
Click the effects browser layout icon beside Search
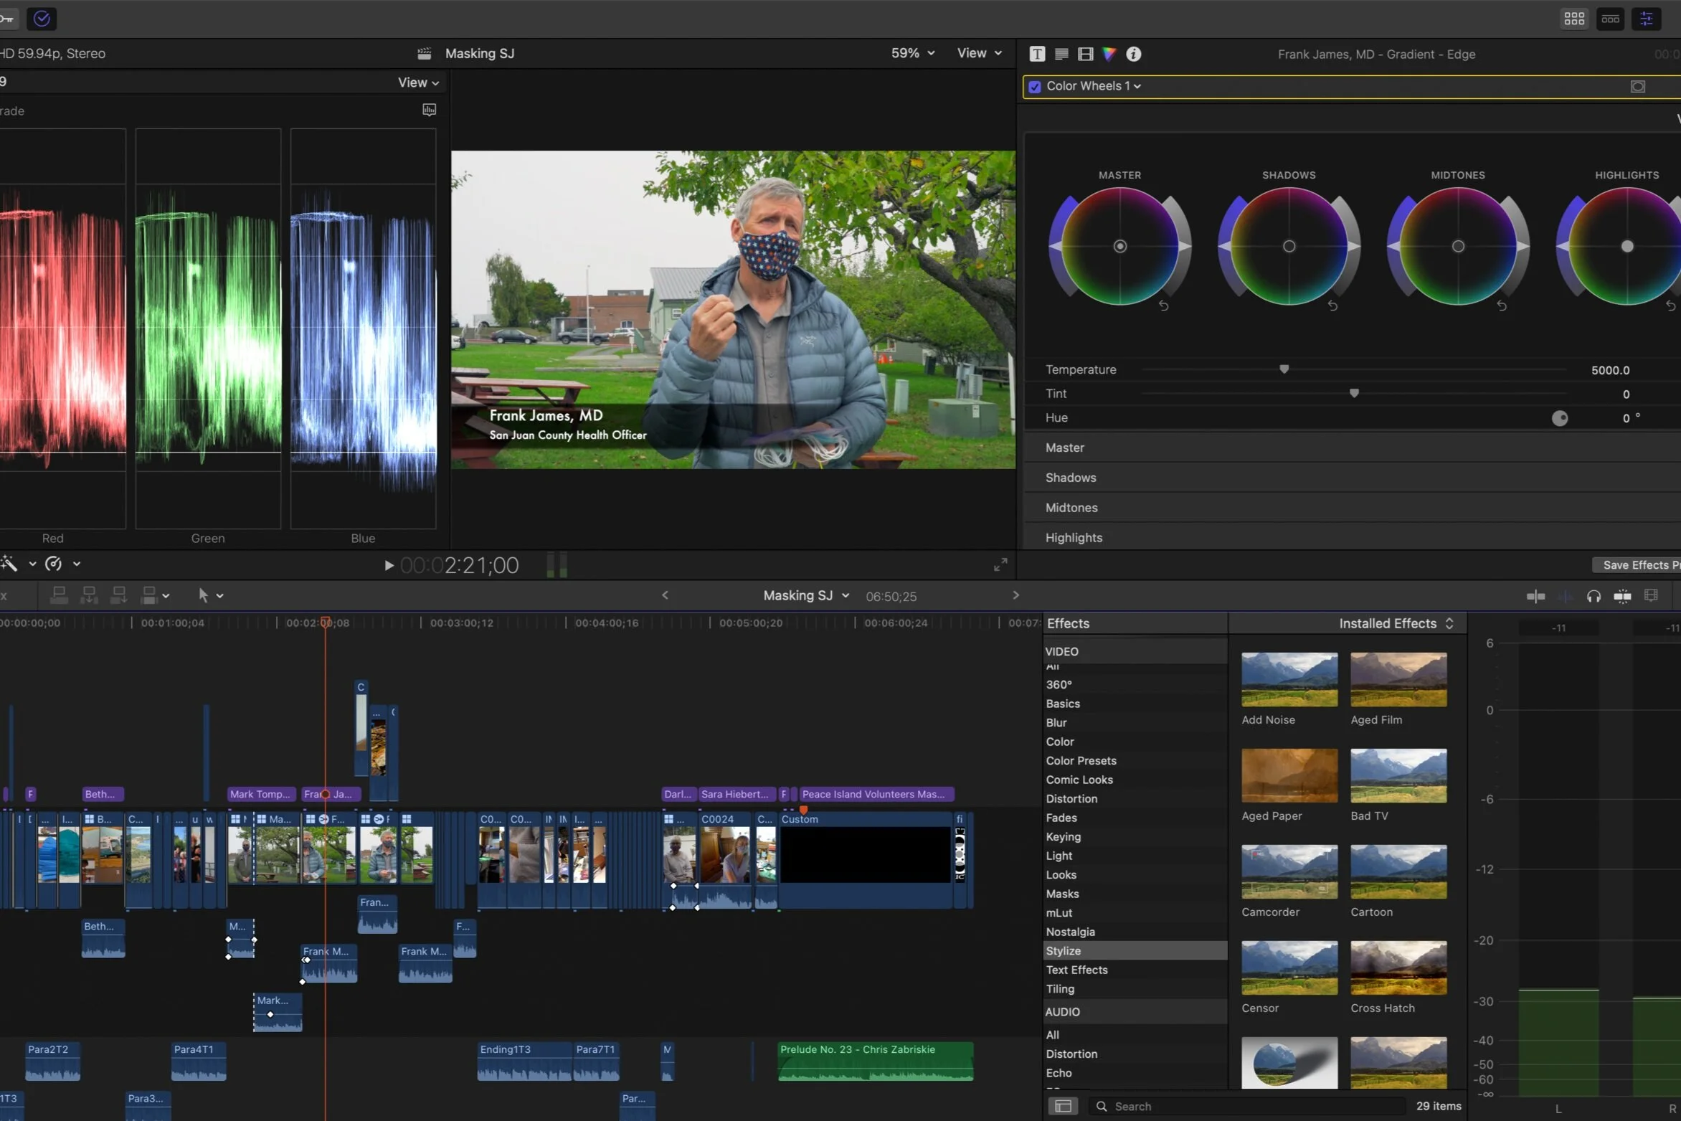[x=1063, y=1106]
